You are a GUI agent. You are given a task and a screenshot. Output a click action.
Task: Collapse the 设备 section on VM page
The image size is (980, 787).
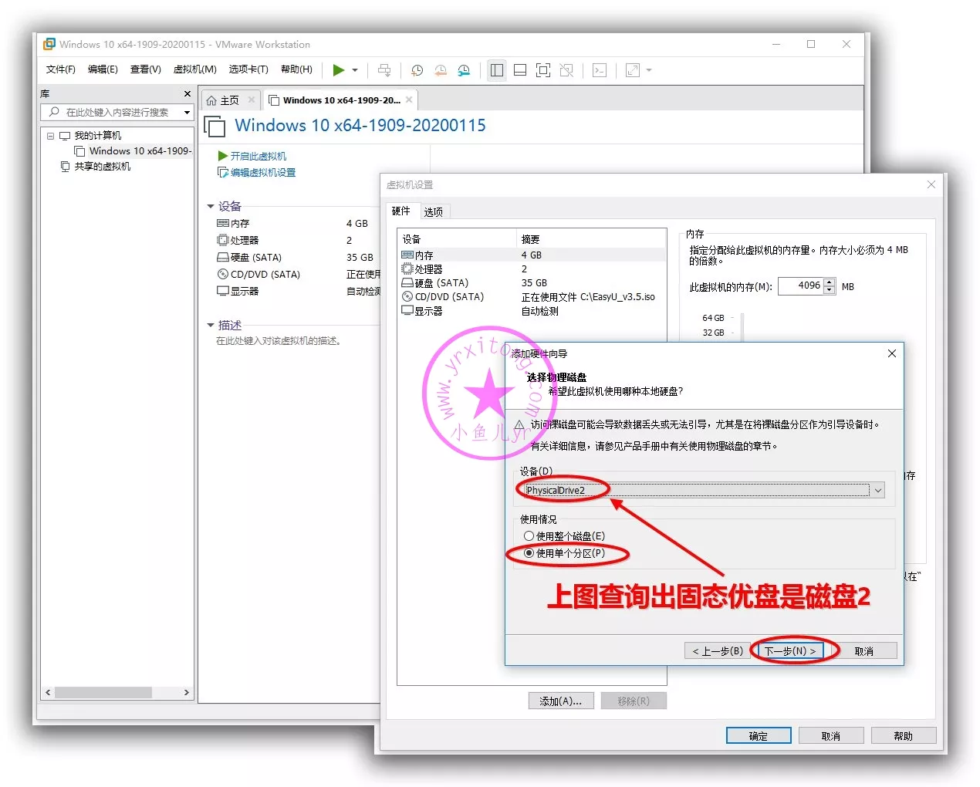(211, 206)
